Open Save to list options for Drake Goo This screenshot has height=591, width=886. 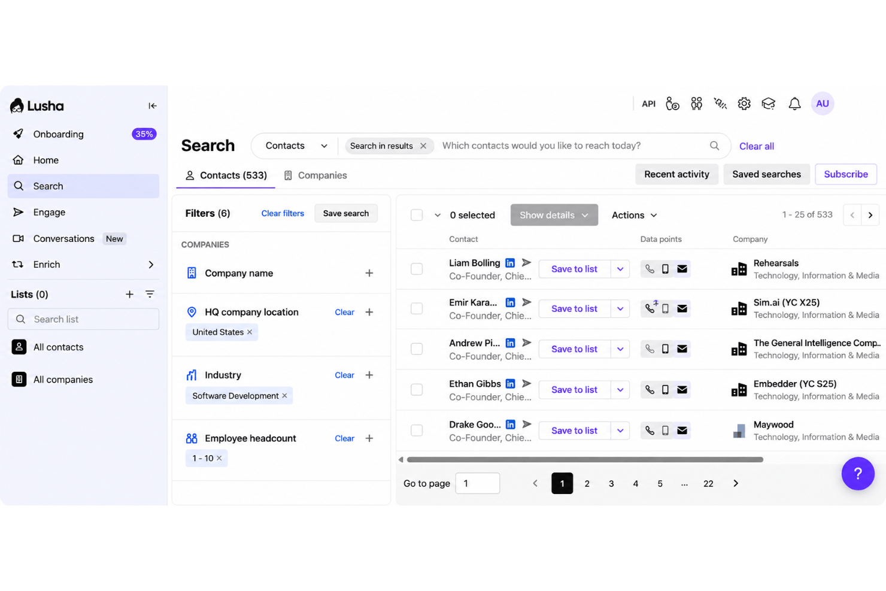point(620,430)
